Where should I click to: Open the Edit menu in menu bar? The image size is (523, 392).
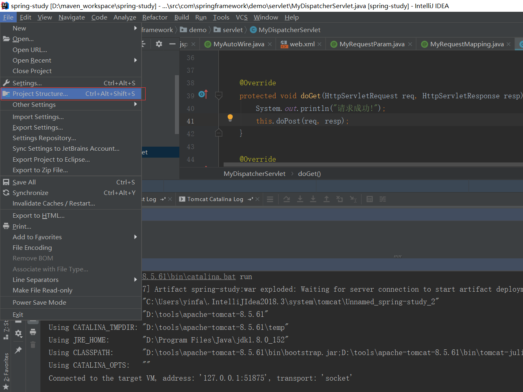coord(25,17)
